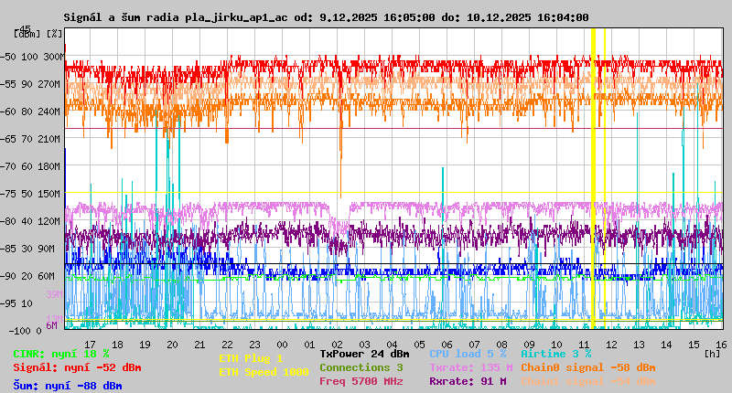Click the 00 hour mark on time axis
Image resolution: width=732 pixels, height=393 pixels.
[309, 343]
